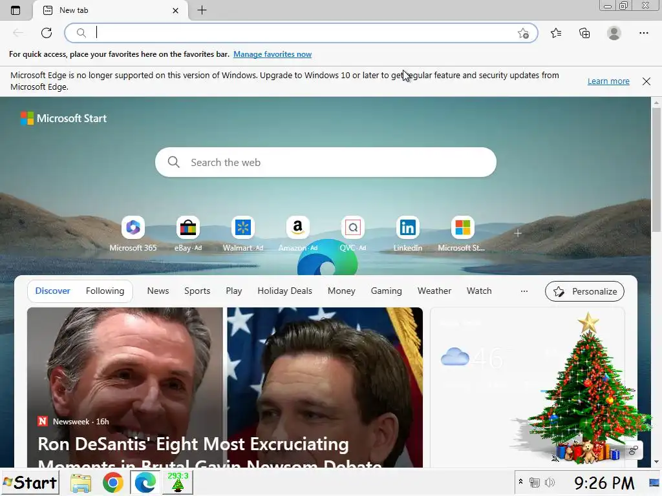Select the Discover feed tab
Image resolution: width=662 pixels, height=496 pixels.
[53, 291]
